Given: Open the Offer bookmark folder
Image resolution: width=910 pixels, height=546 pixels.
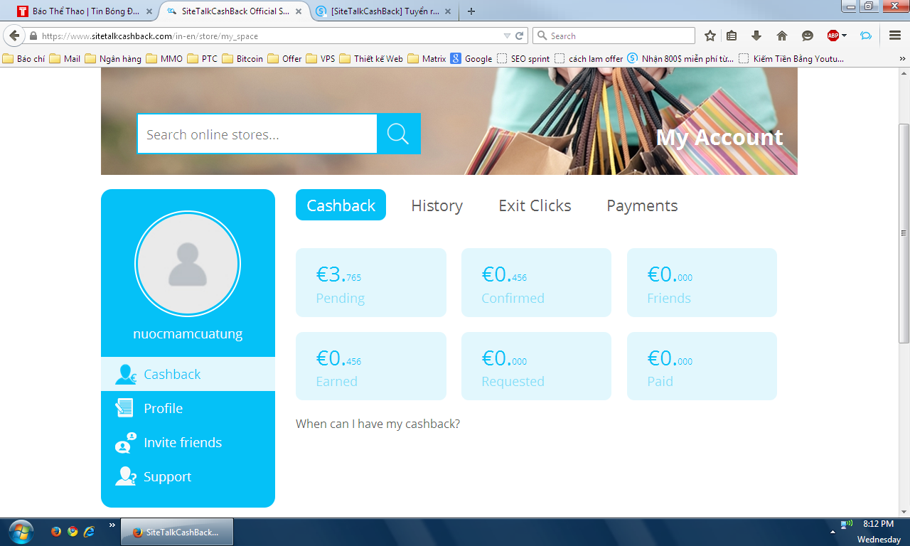Looking at the screenshot, I should tap(284, 59).
